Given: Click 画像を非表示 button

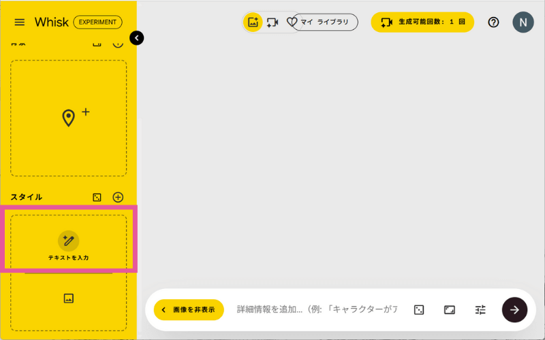Looking at the screenshot, I should coord(189,310).
